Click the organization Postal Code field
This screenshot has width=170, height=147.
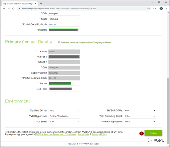pyautogui.click(x=64, y=24)
